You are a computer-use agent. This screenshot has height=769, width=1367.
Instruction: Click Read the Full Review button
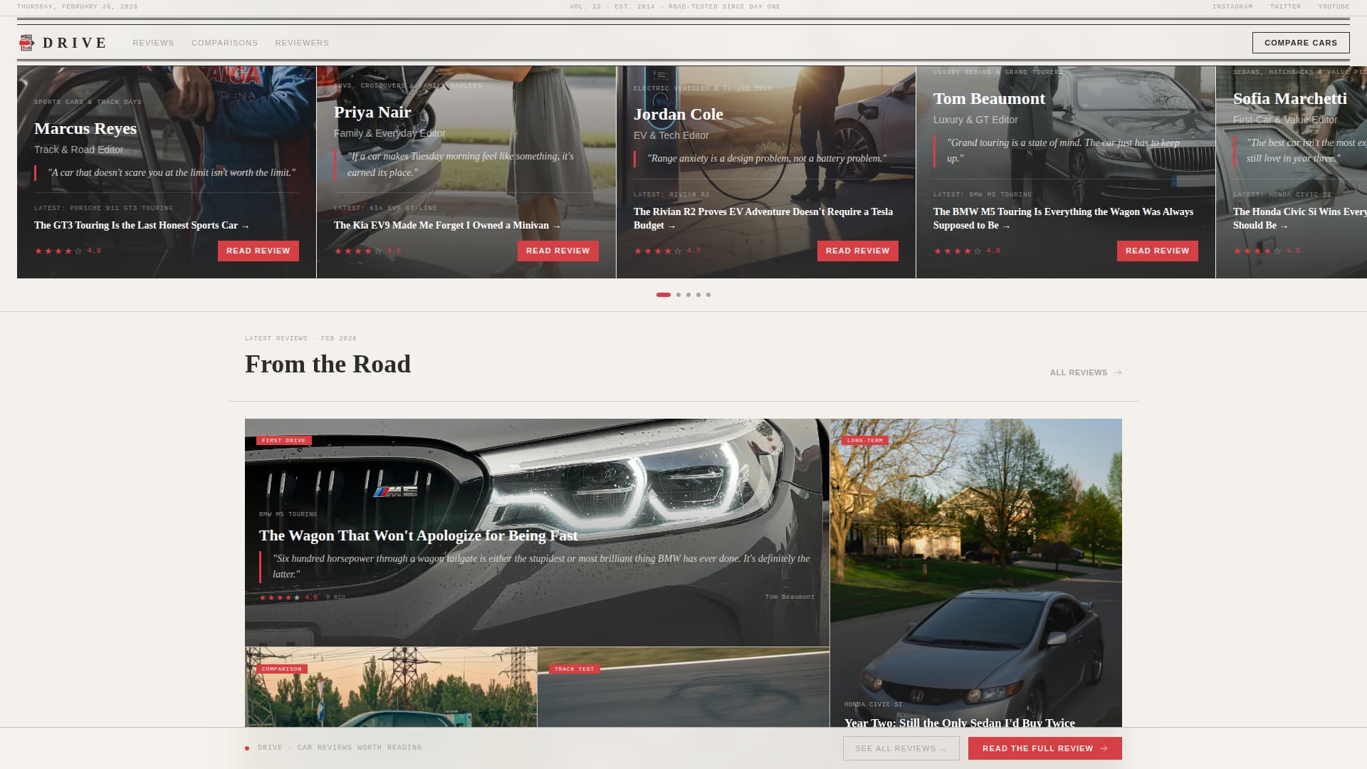[x=1045, y=748]
